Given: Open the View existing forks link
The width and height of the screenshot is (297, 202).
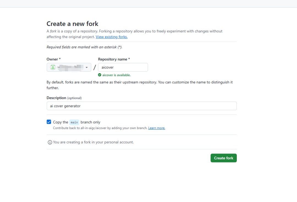Looking at the screenshot, I should tap(111, 37).
